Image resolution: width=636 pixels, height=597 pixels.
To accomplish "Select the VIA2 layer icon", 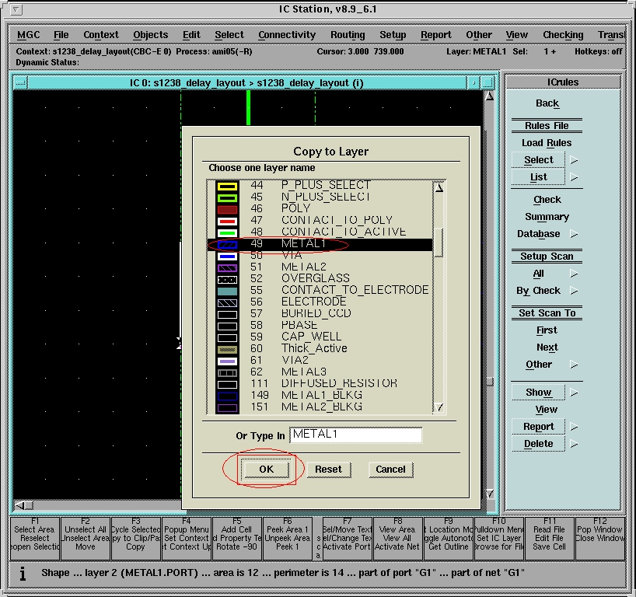I will [x=227, y=361].
